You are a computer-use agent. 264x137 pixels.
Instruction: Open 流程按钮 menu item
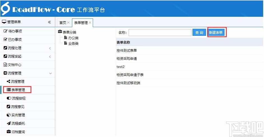27,98
